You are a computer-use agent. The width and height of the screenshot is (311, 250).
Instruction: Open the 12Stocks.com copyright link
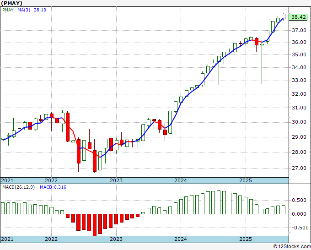(x=292, y=247)
